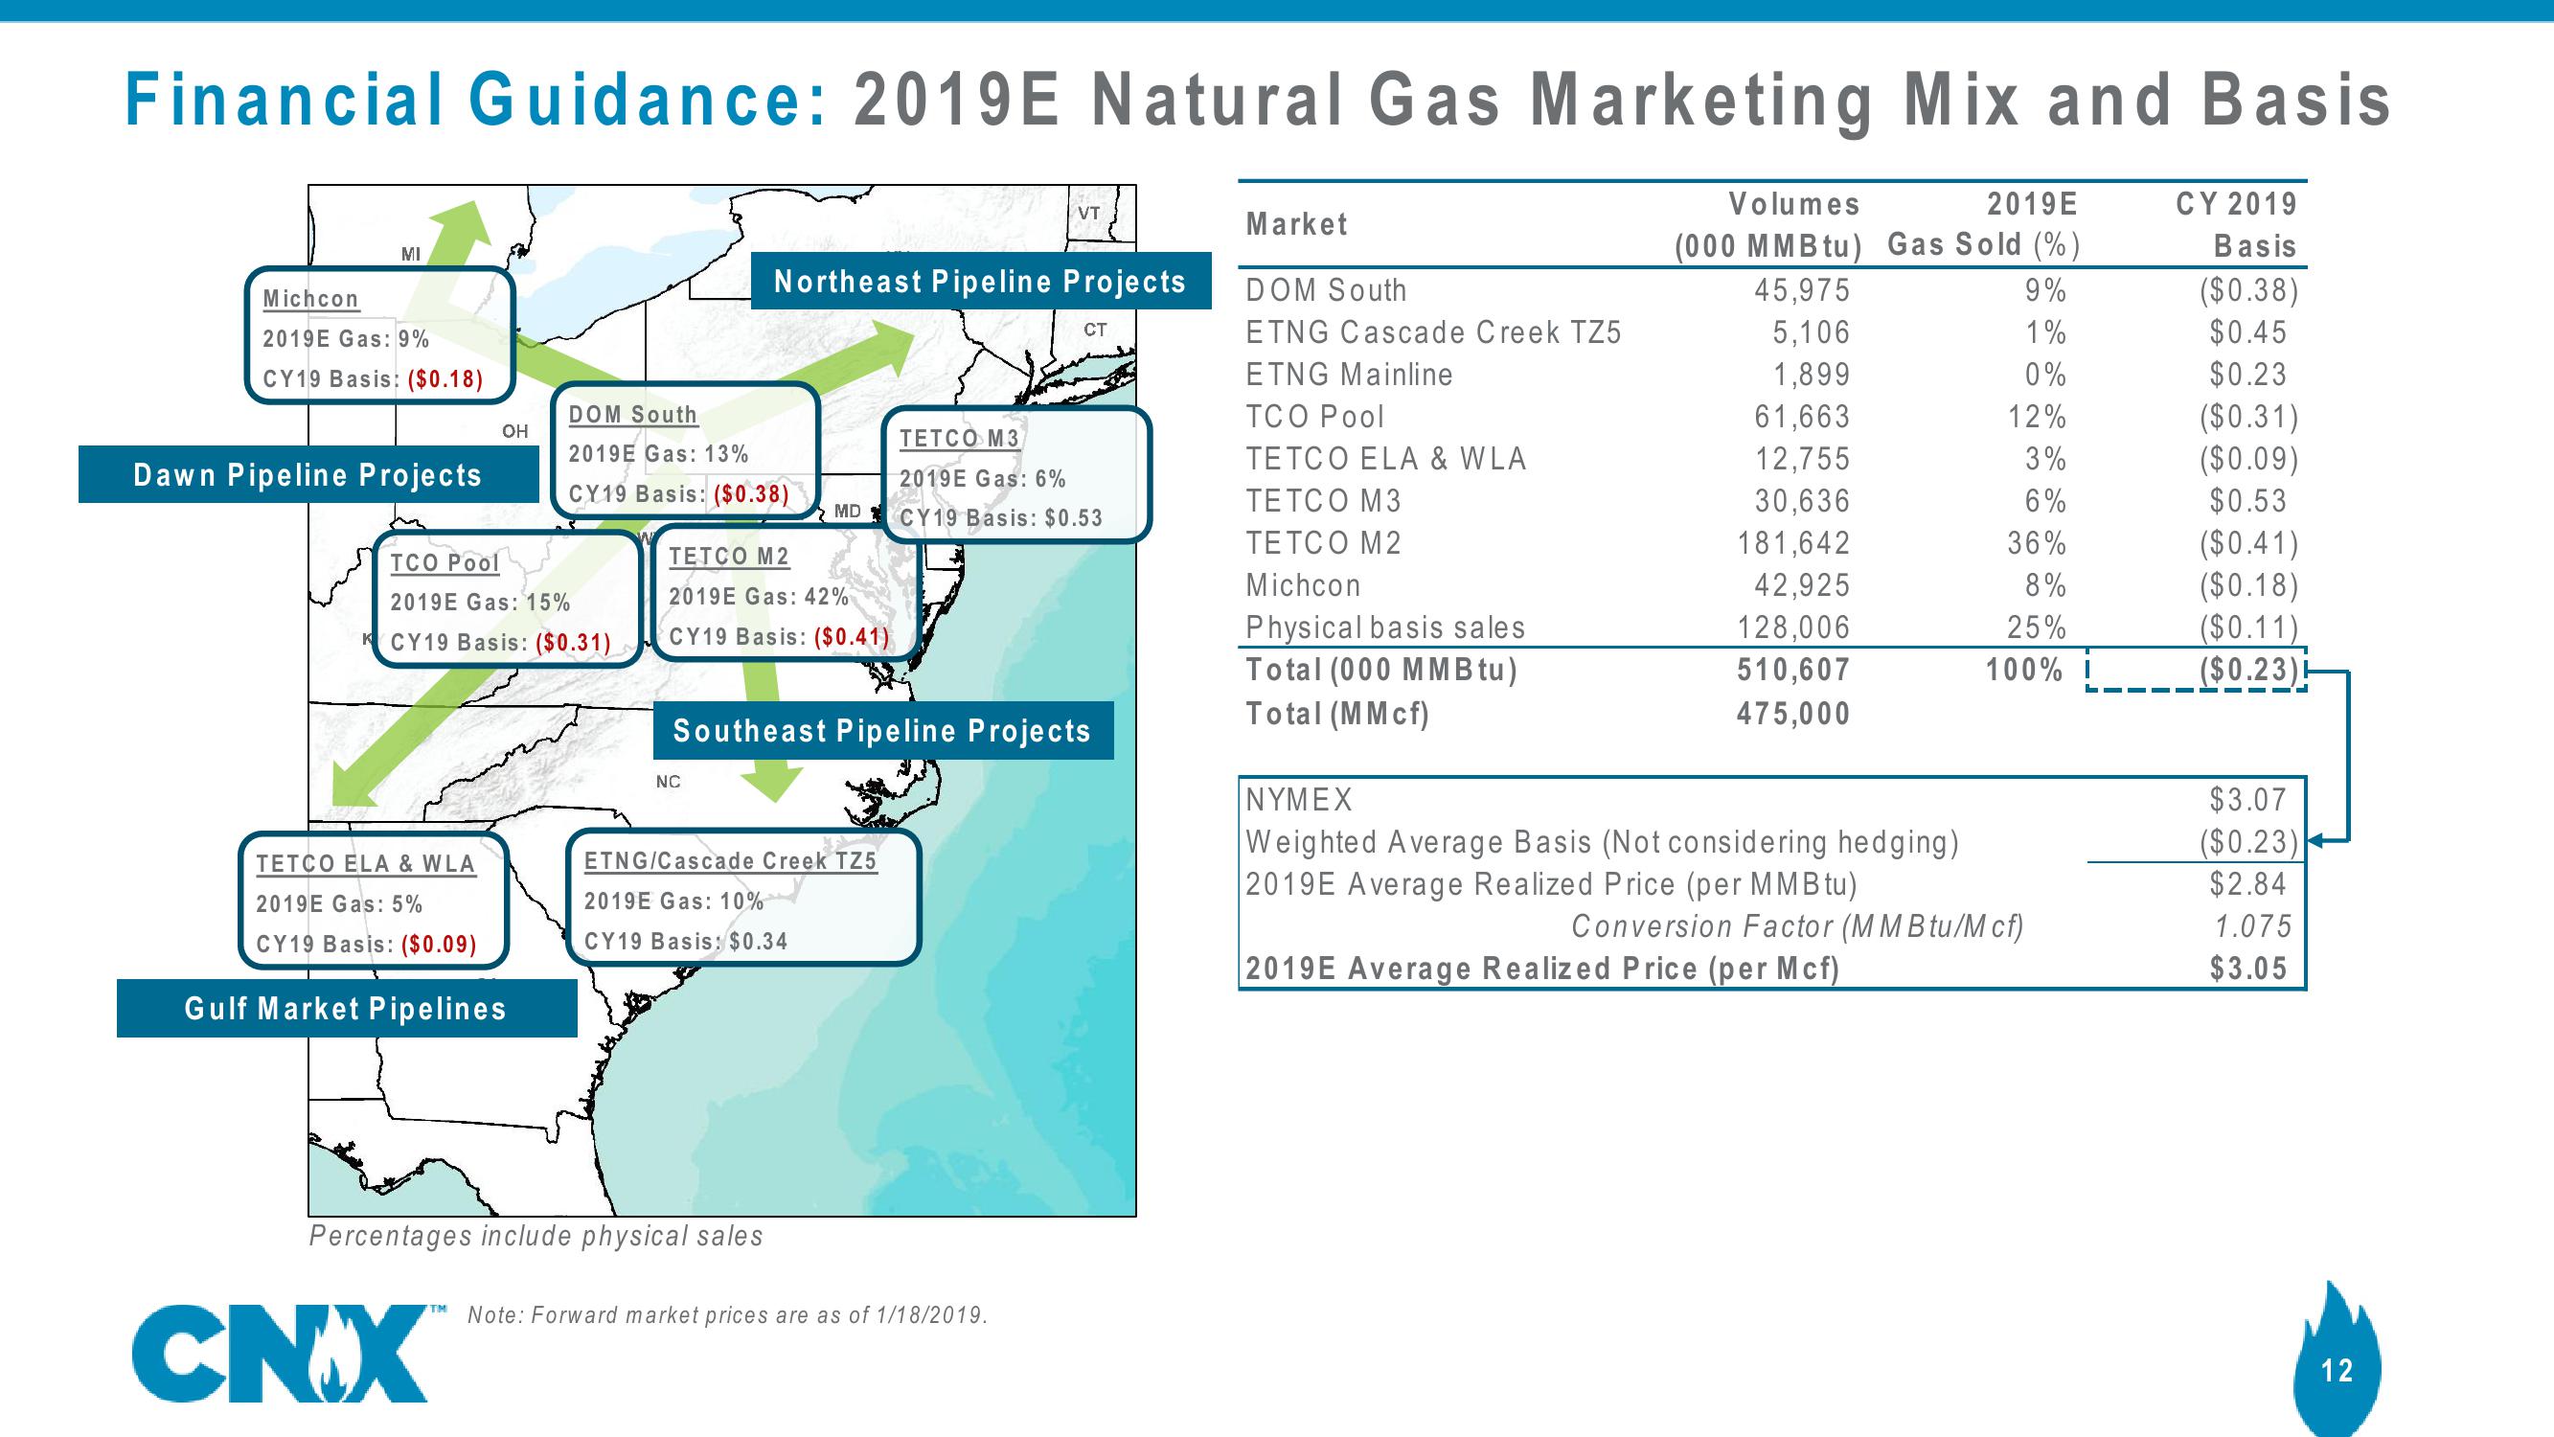Click 'Percentages include physical sales' caption
This screenshot has width=2554, height=1437.
click(536, 1236)
